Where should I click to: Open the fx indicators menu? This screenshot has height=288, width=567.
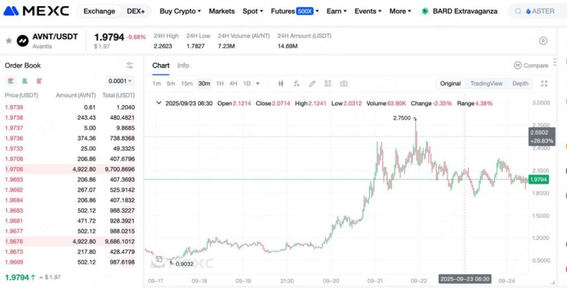click(296, 83)
